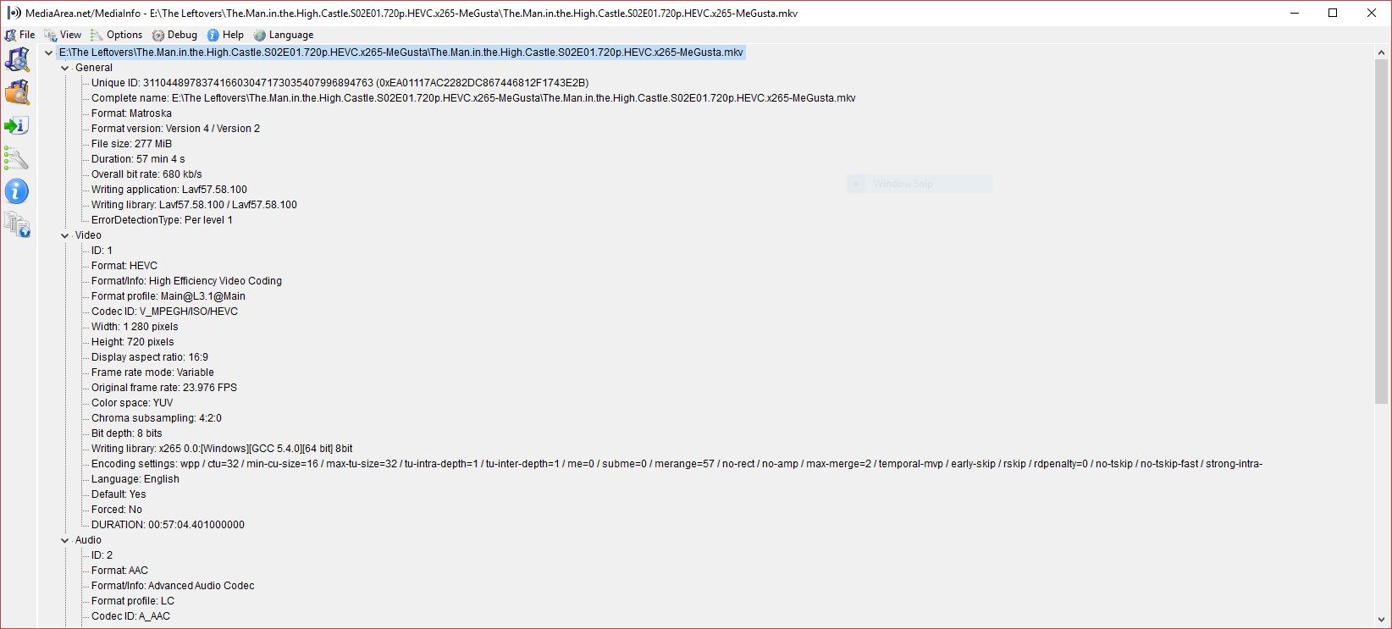The height and width of the screenshot is (629, 1392).
Task: Open the Options menu
Action: [x=117, y=35]
